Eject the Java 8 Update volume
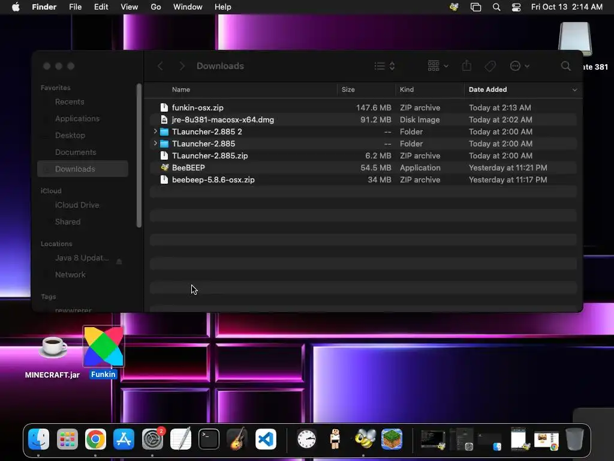The width and height of the screenshot is (614, 461). pos(119,261)
